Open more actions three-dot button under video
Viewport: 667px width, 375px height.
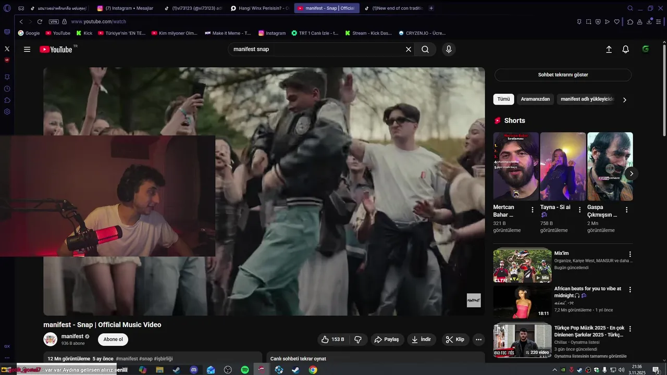pos(478,340)
